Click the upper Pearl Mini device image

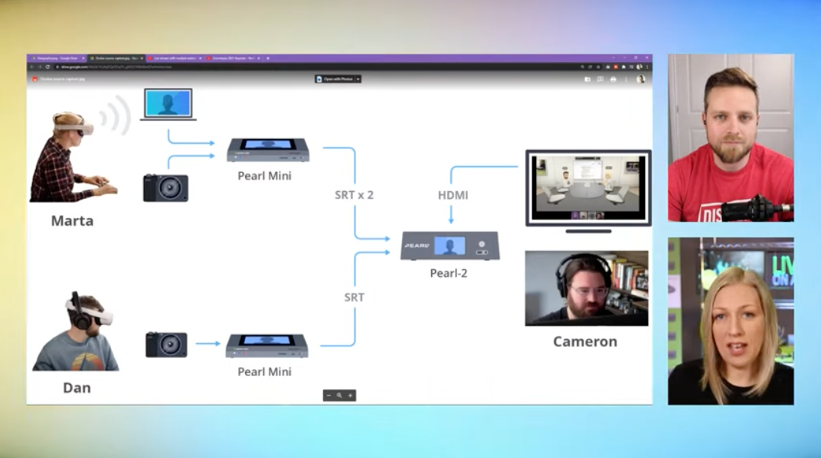tap(268, 150)
